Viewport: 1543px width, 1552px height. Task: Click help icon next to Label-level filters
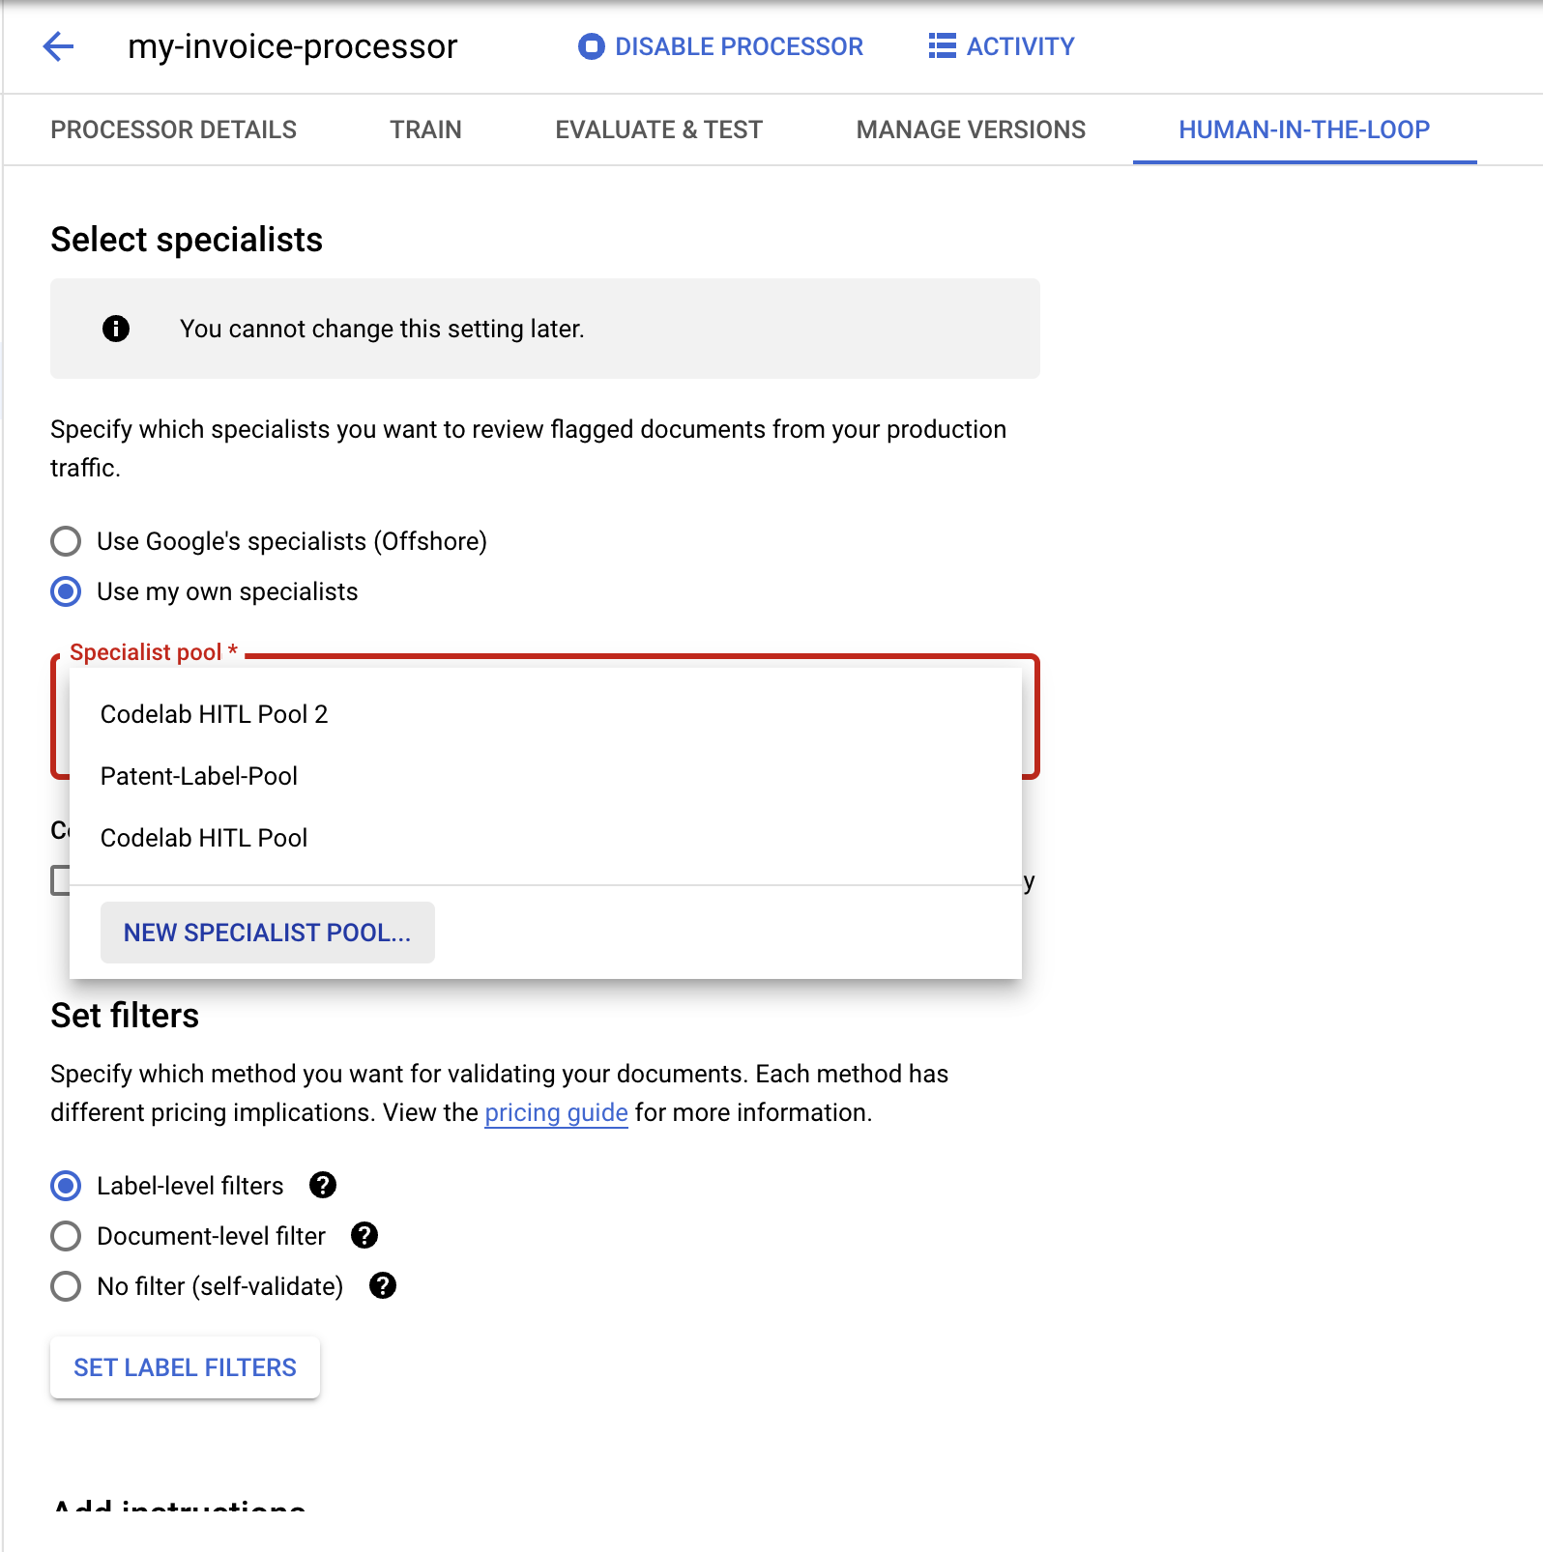323,1186
